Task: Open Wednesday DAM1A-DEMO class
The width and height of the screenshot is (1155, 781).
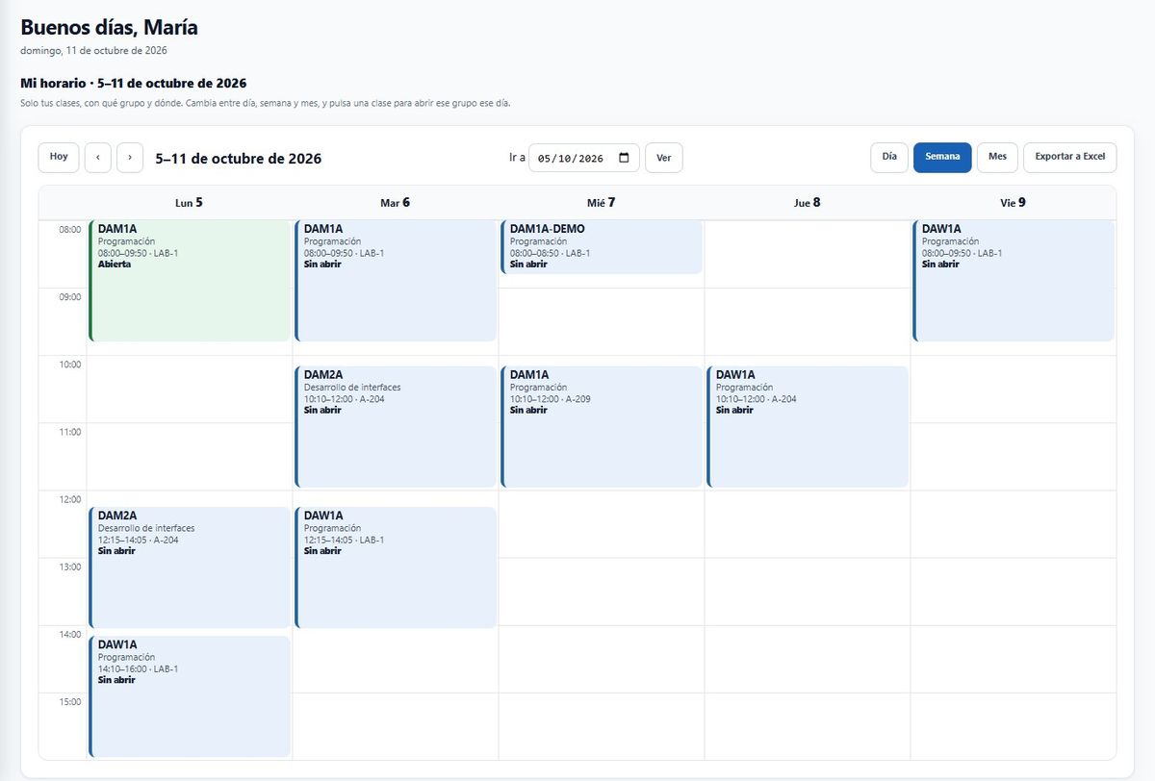Action: click(x=602, y=247)
